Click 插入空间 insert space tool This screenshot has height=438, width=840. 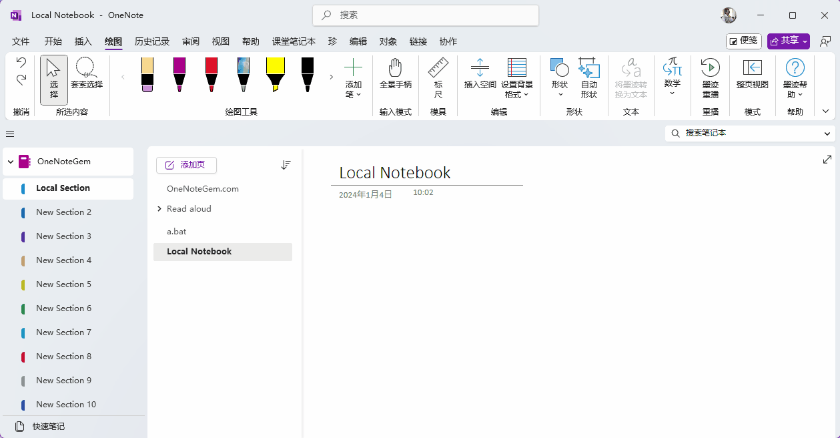480,74
